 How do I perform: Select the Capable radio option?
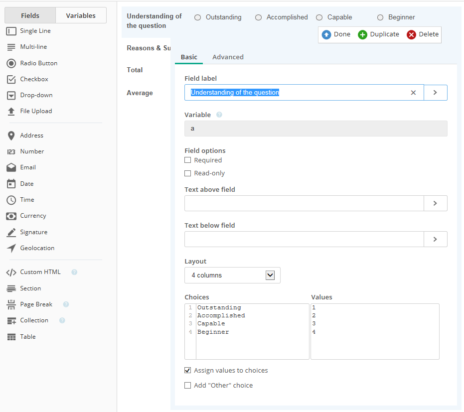(x=319, y=17)
